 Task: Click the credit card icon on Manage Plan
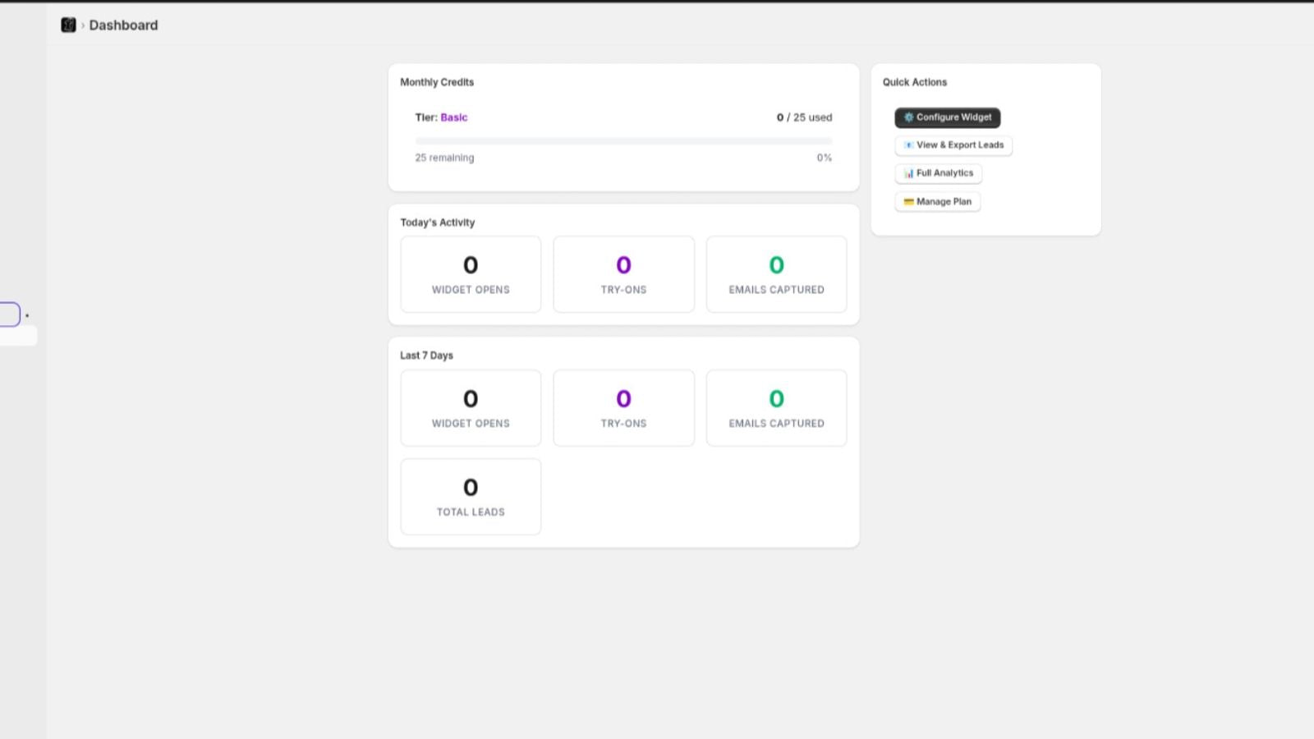point(908,202)
